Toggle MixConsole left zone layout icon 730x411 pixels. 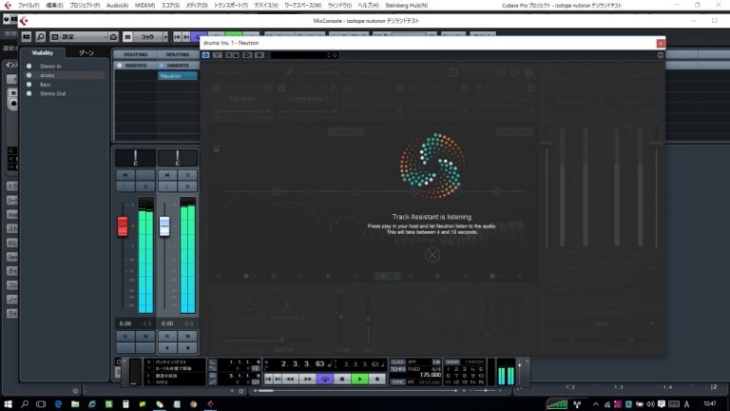click(26, 36)
